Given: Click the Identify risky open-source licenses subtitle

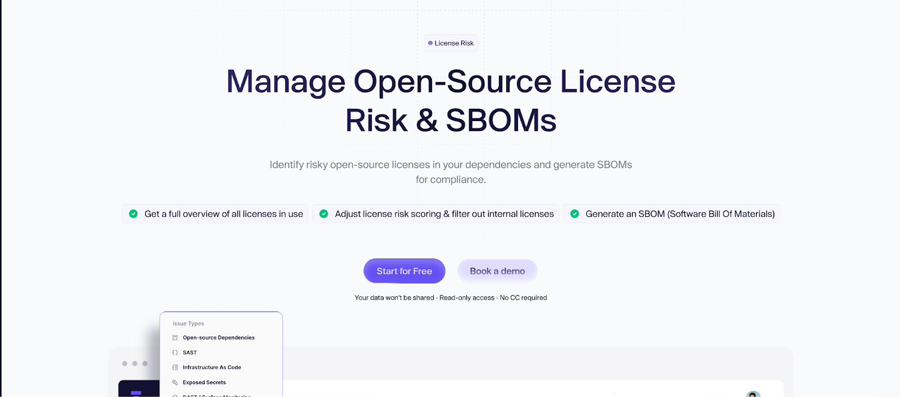Looking at the screenshot, I should (x=451, y=172).
